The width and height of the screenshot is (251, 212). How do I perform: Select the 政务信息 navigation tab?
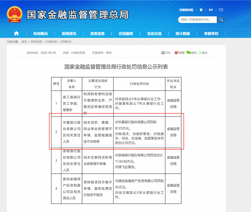(97, 34)
